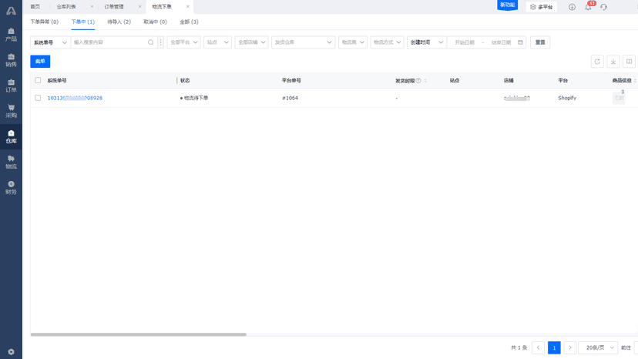The width and height of the screenshot is (638, 359).
Task: Open the 20条/页 page size dropdown
Action: 598,347
